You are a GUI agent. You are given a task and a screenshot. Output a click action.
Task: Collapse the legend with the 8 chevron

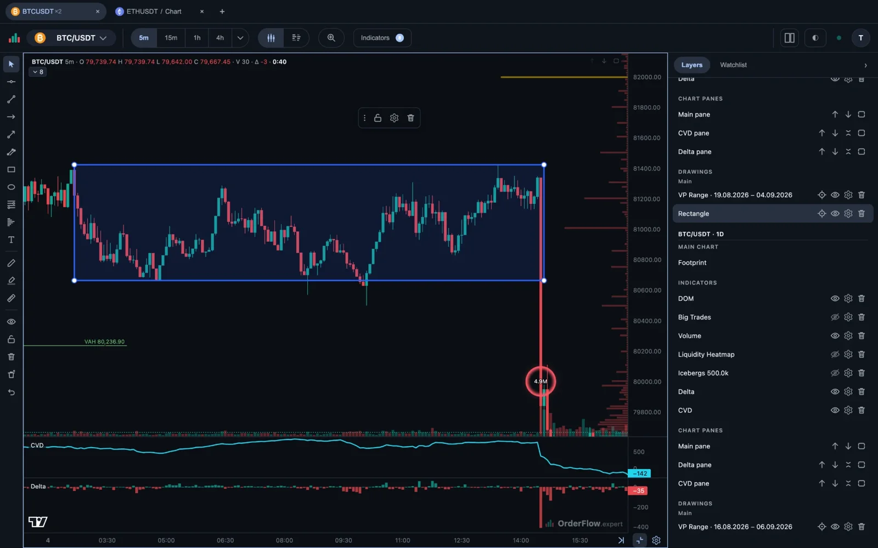click(x=38, y=72)
